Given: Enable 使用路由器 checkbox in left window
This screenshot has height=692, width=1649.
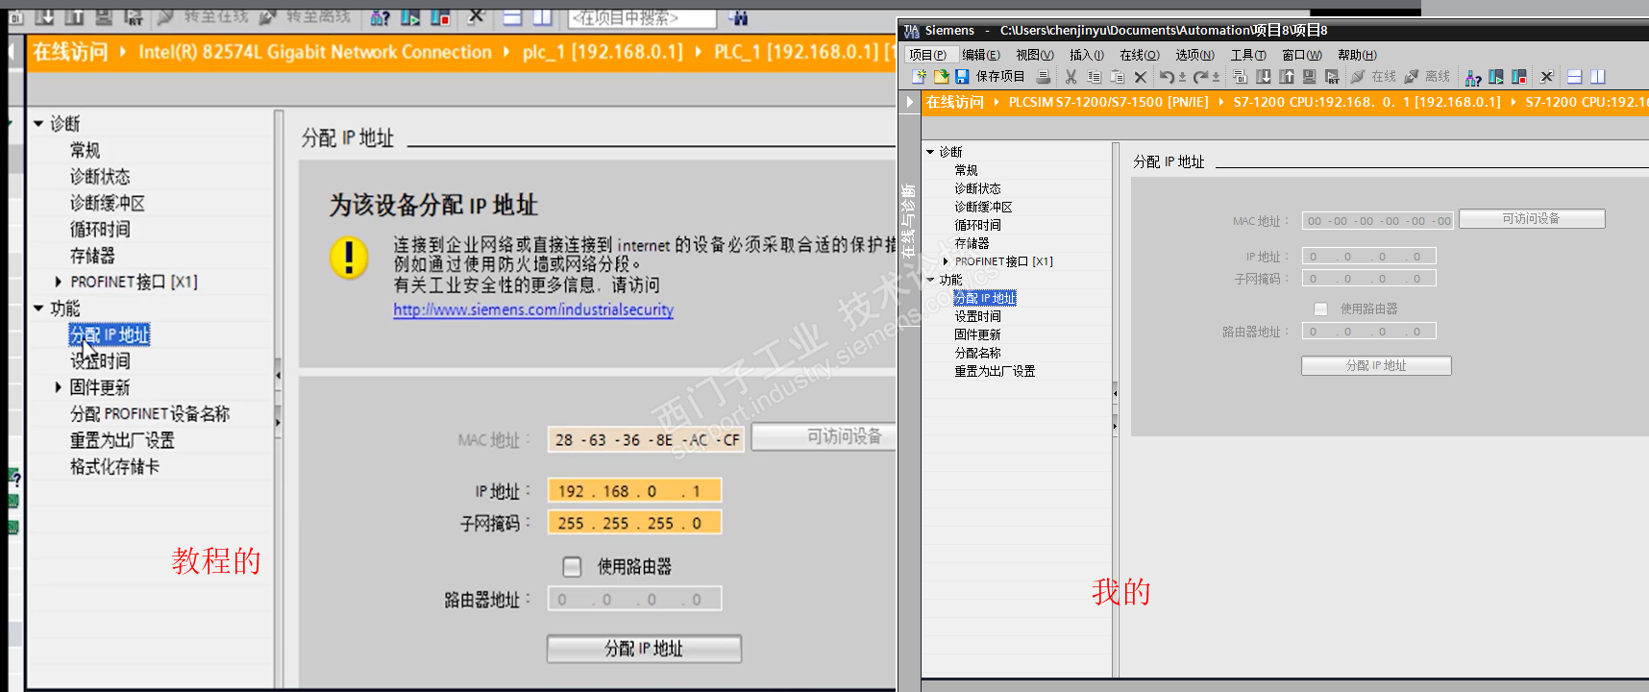Looking at the screenshot, I should (572, 567).
